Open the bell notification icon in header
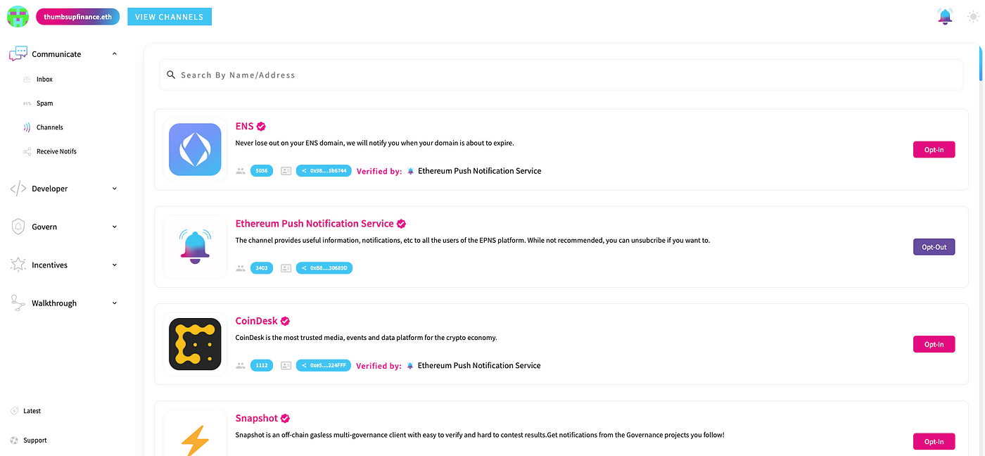985x456 pixels. tap(945, 16)
